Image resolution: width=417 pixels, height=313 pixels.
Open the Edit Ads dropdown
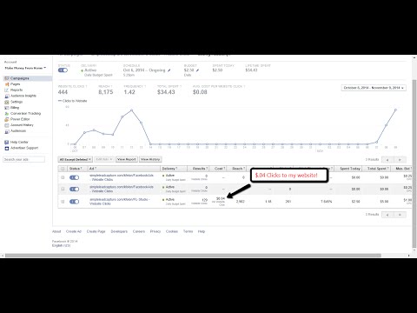click(104, 159)
